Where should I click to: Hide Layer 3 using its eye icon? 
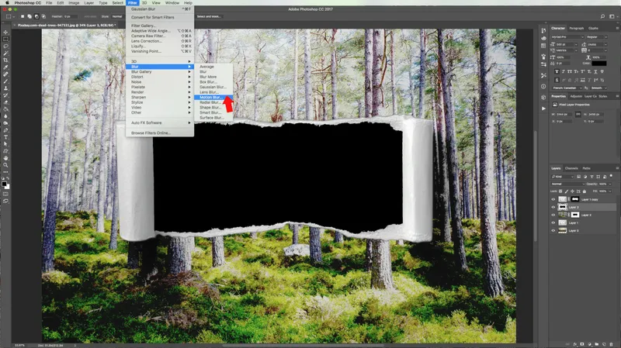553,207
